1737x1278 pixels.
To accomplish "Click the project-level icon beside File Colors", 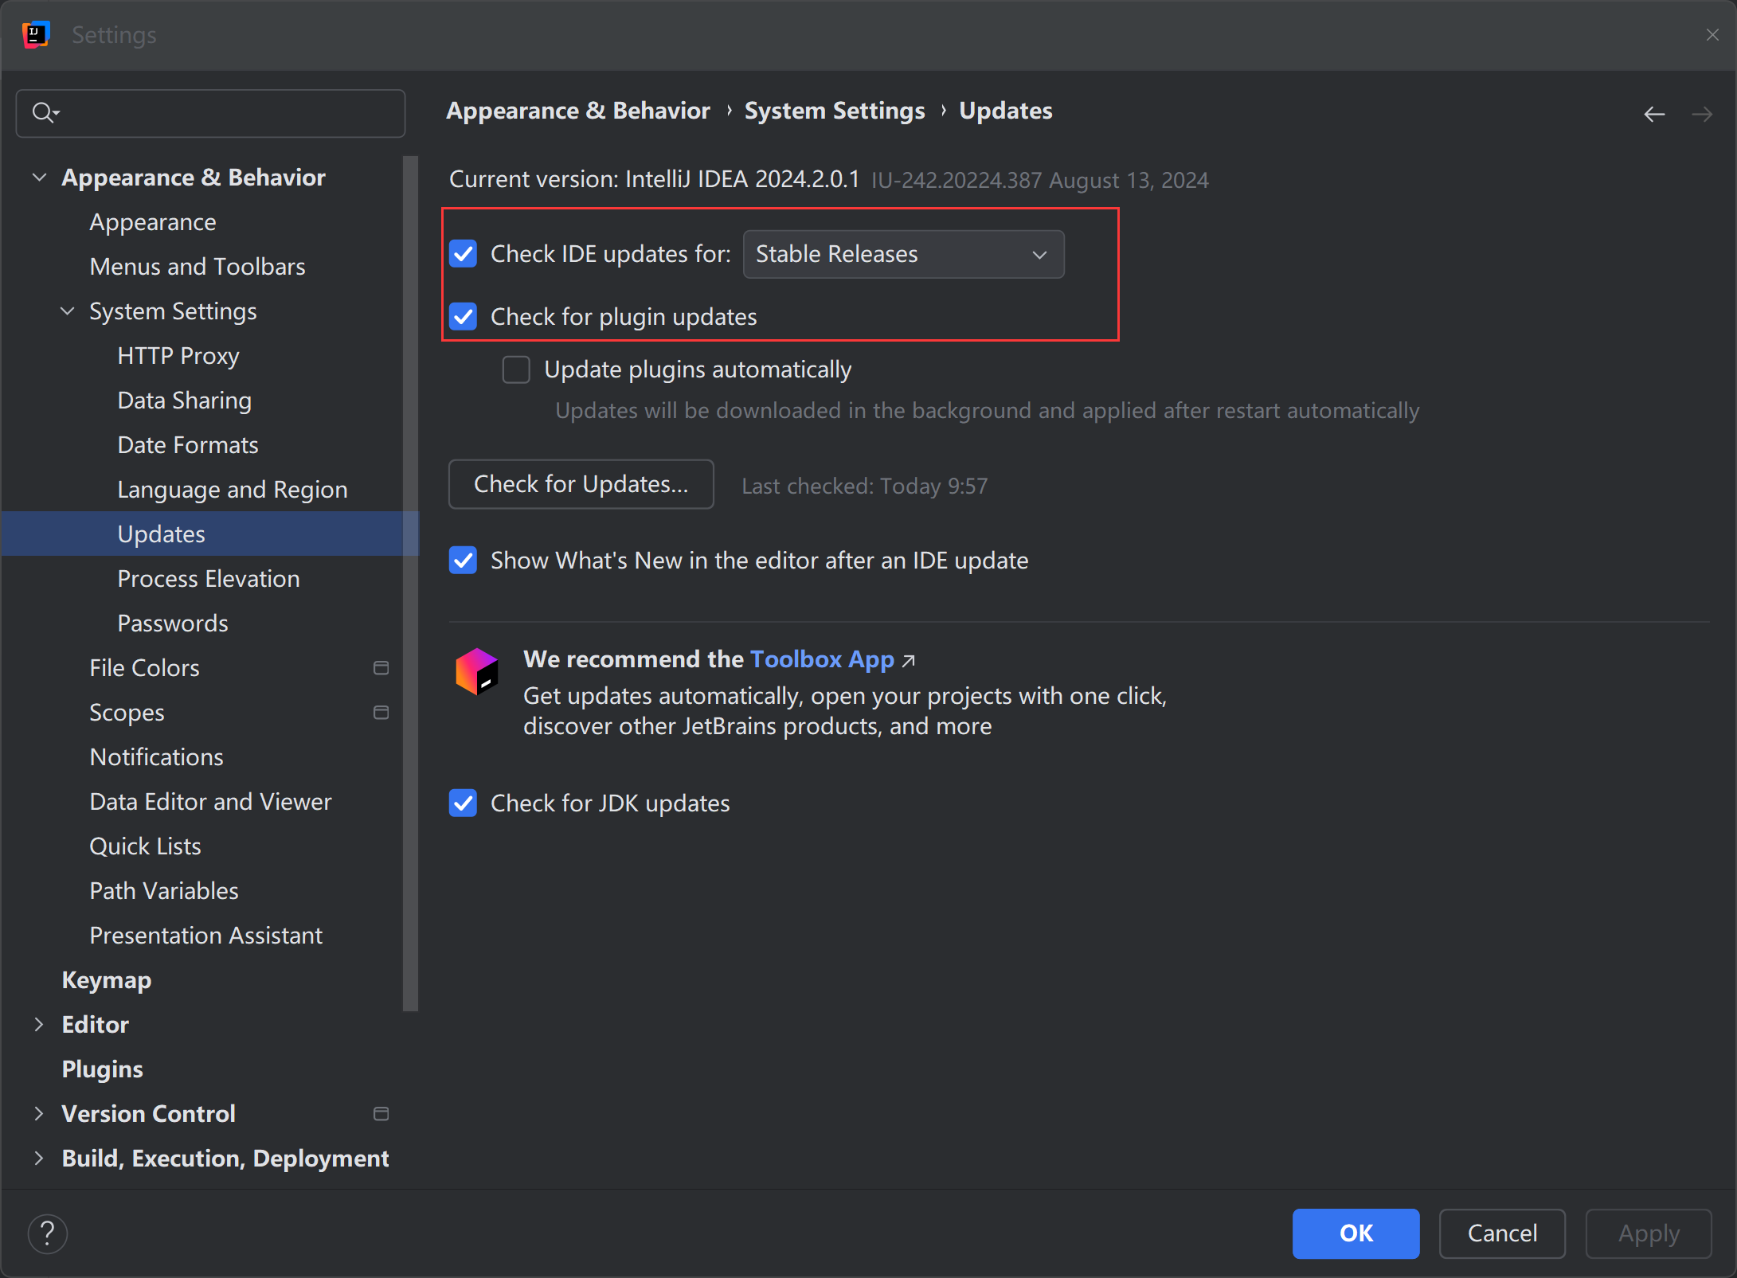I will (x=381, y=668).
